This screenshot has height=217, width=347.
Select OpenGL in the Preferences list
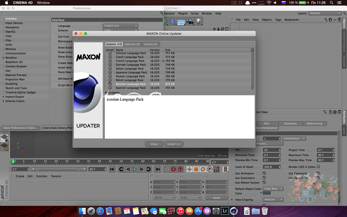pyautogui.click(x=10, y=32)
